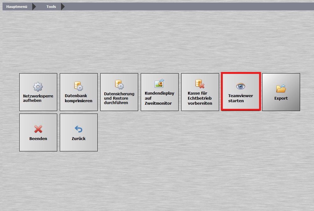Run Datensicherung und Restore durchführen
This screenshot has width=314, height=211.
[x=119, y=92]
